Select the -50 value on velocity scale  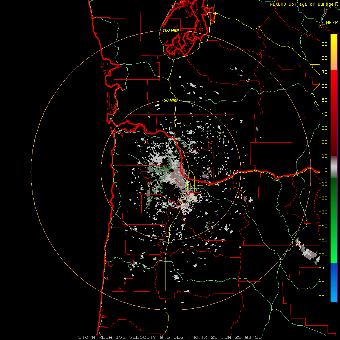[x=323, y=240]
